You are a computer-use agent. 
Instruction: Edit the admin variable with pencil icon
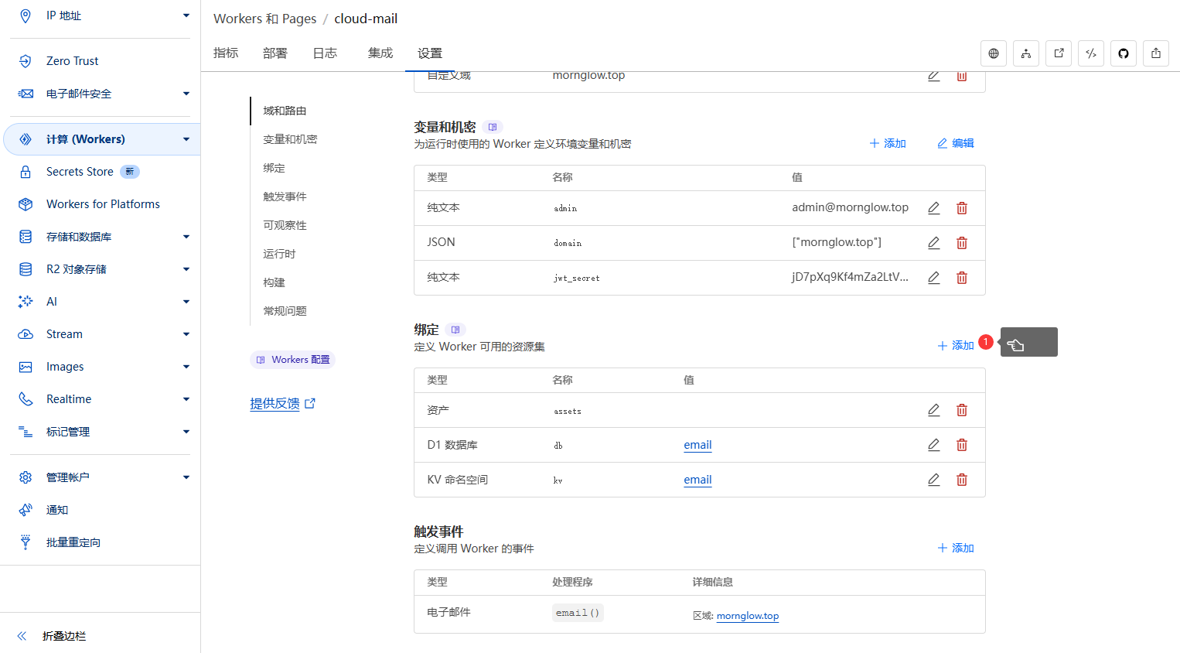point(934,208)
